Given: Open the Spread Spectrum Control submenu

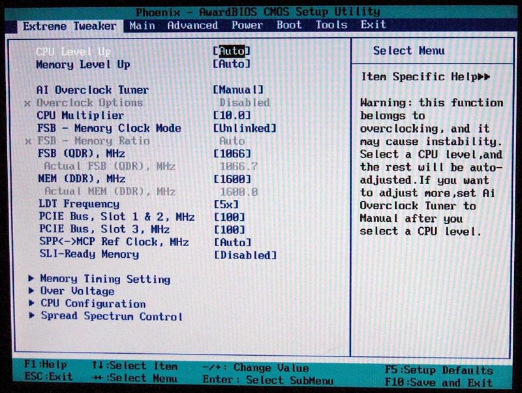Looking at the screenshot, I should pos(112,316).
